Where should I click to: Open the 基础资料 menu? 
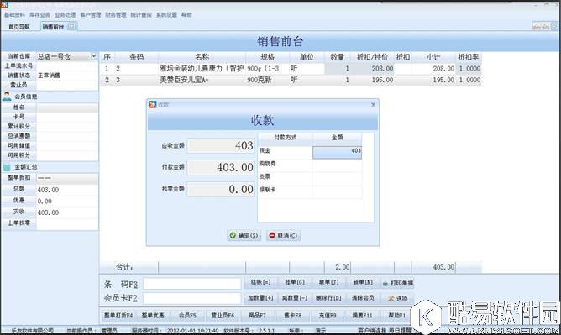point(14,14)
